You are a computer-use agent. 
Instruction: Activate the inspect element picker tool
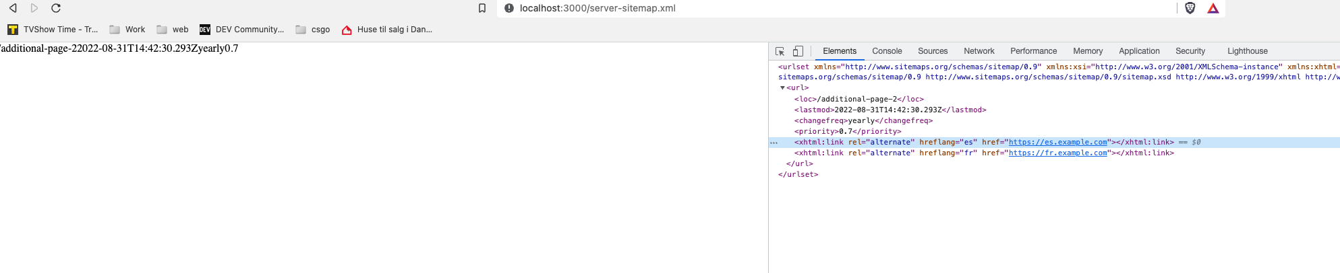coord(780,51)
